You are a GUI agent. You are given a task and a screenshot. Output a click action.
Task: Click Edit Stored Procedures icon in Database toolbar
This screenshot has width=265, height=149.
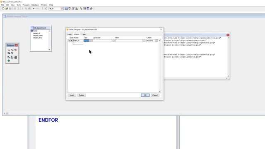16,58
